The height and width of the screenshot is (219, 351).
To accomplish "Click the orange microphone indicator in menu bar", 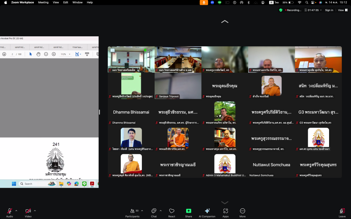I will click(204, 2).
